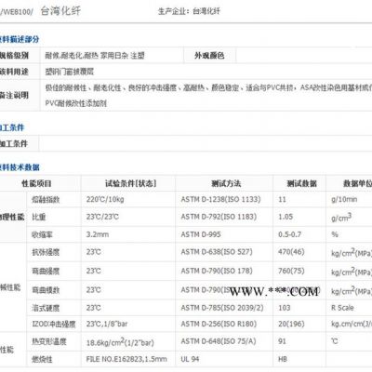Click the WWW.***.COM watermark text
The width and height of the screenshot is (372, 372).
click(274, 292)
